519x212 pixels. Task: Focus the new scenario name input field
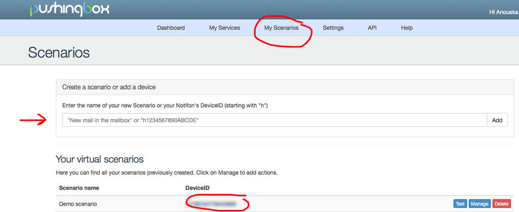coord(274,120)
